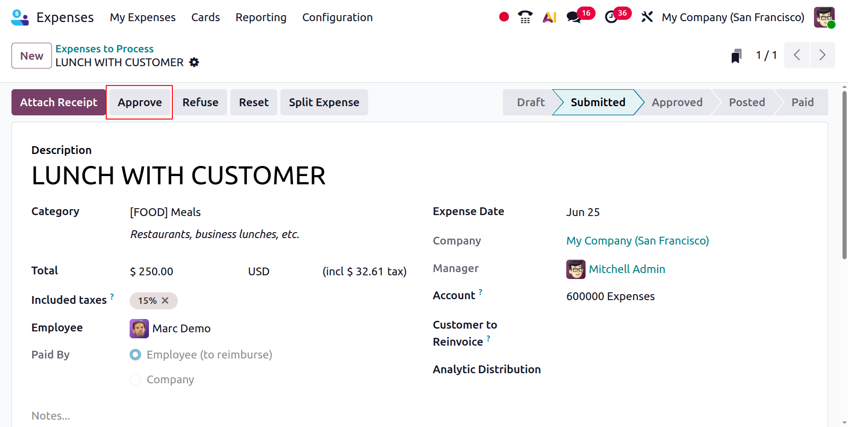Select the Paid status stage
Image resolution: width=848 pixels, height=427 pixels.
click(x=802, y=102)
